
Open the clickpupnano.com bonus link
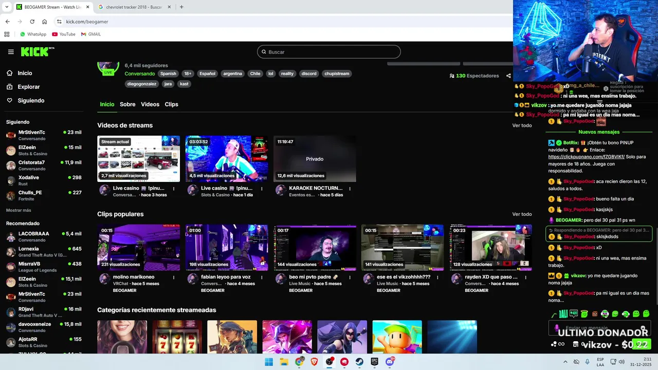[586, 157]
